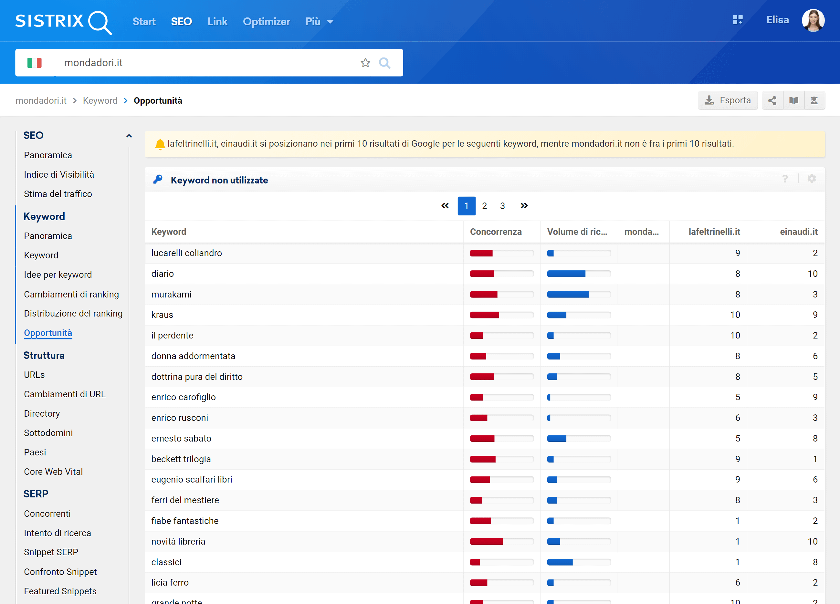Click the search magnifier icon
This screenshot has height=604, width=840.
[x=385, y=63]
